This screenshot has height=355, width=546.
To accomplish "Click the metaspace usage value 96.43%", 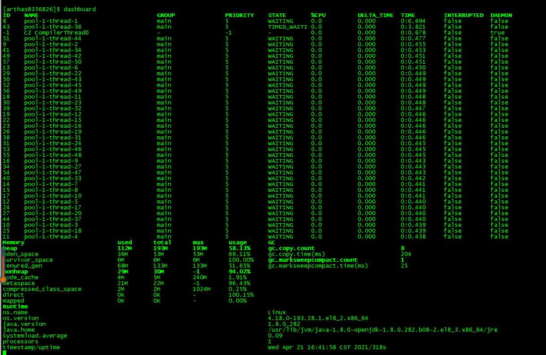I will pos(239,283).
